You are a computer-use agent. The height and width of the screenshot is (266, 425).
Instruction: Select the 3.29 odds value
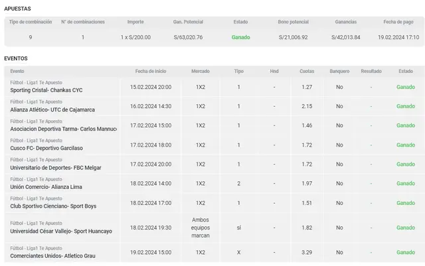[307, 253]
